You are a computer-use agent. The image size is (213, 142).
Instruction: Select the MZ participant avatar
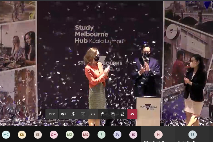coord(70,135)
